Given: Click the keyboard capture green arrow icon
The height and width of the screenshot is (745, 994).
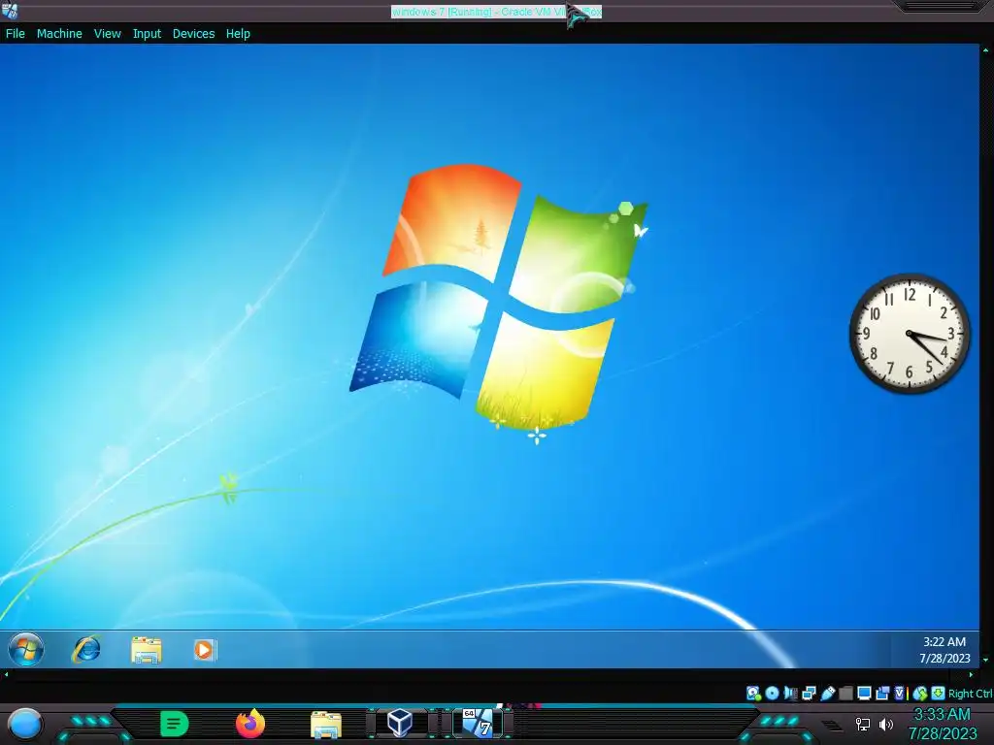Looking at the screenshot, I should click(x=938, y=693).
